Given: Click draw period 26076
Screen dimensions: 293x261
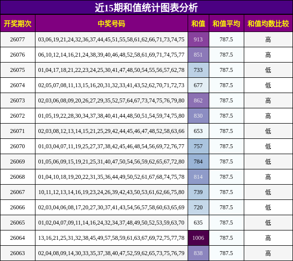Looking at the screenshot, I should pos(17,55).
